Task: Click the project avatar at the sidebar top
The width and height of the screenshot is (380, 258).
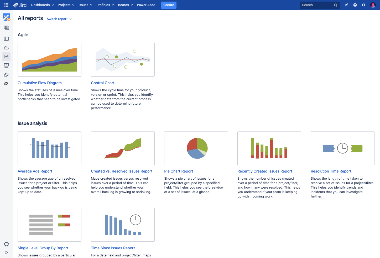Action: [x=6, y=17]
